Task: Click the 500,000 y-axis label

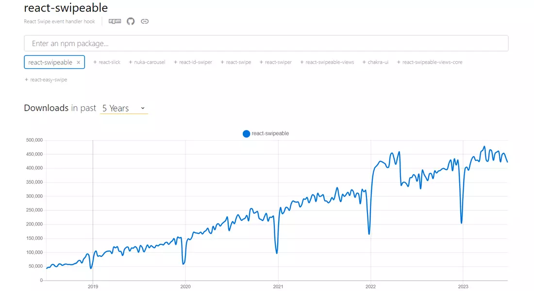Action: point(34,140)
